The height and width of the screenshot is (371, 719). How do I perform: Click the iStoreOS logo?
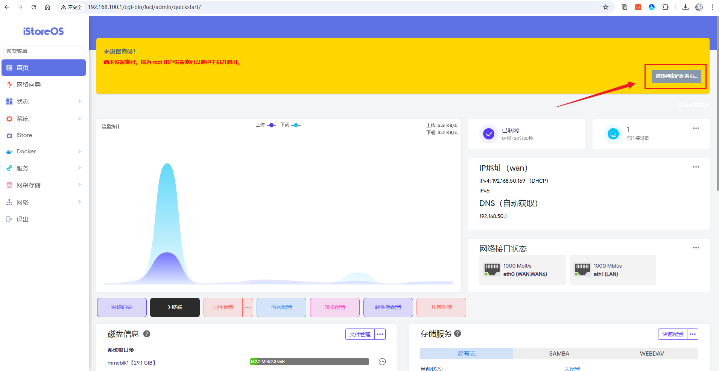tap(43, 31)
